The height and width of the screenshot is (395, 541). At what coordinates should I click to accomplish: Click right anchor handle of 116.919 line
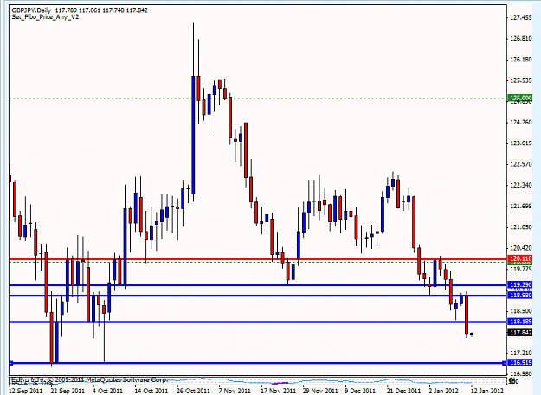[x=504, y=363]
